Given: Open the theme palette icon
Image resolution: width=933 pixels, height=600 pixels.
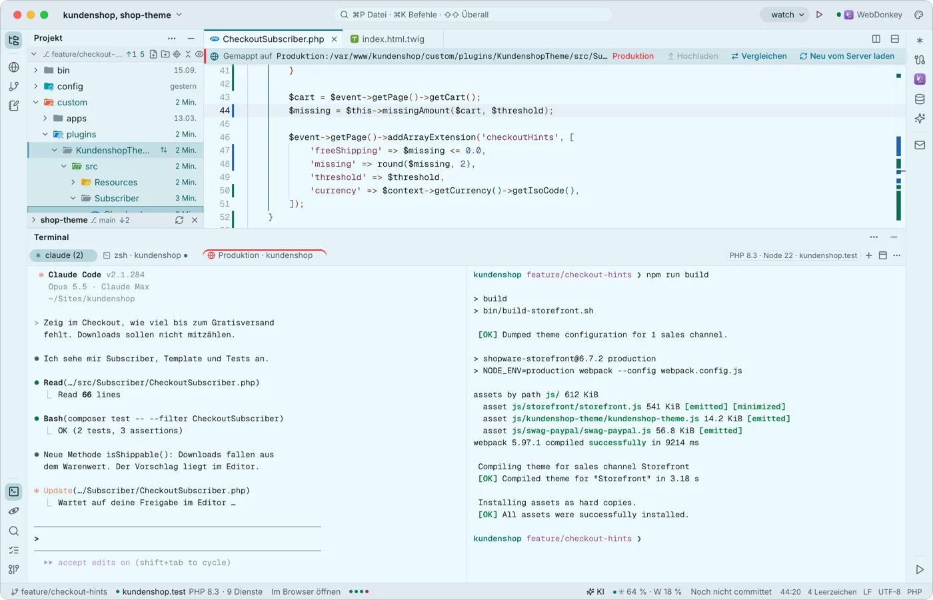Looking at the screenshot, I should click(919, 15).
